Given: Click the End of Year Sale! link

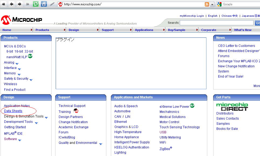Looking at the screenshot, I should click(x=231, y=76).
